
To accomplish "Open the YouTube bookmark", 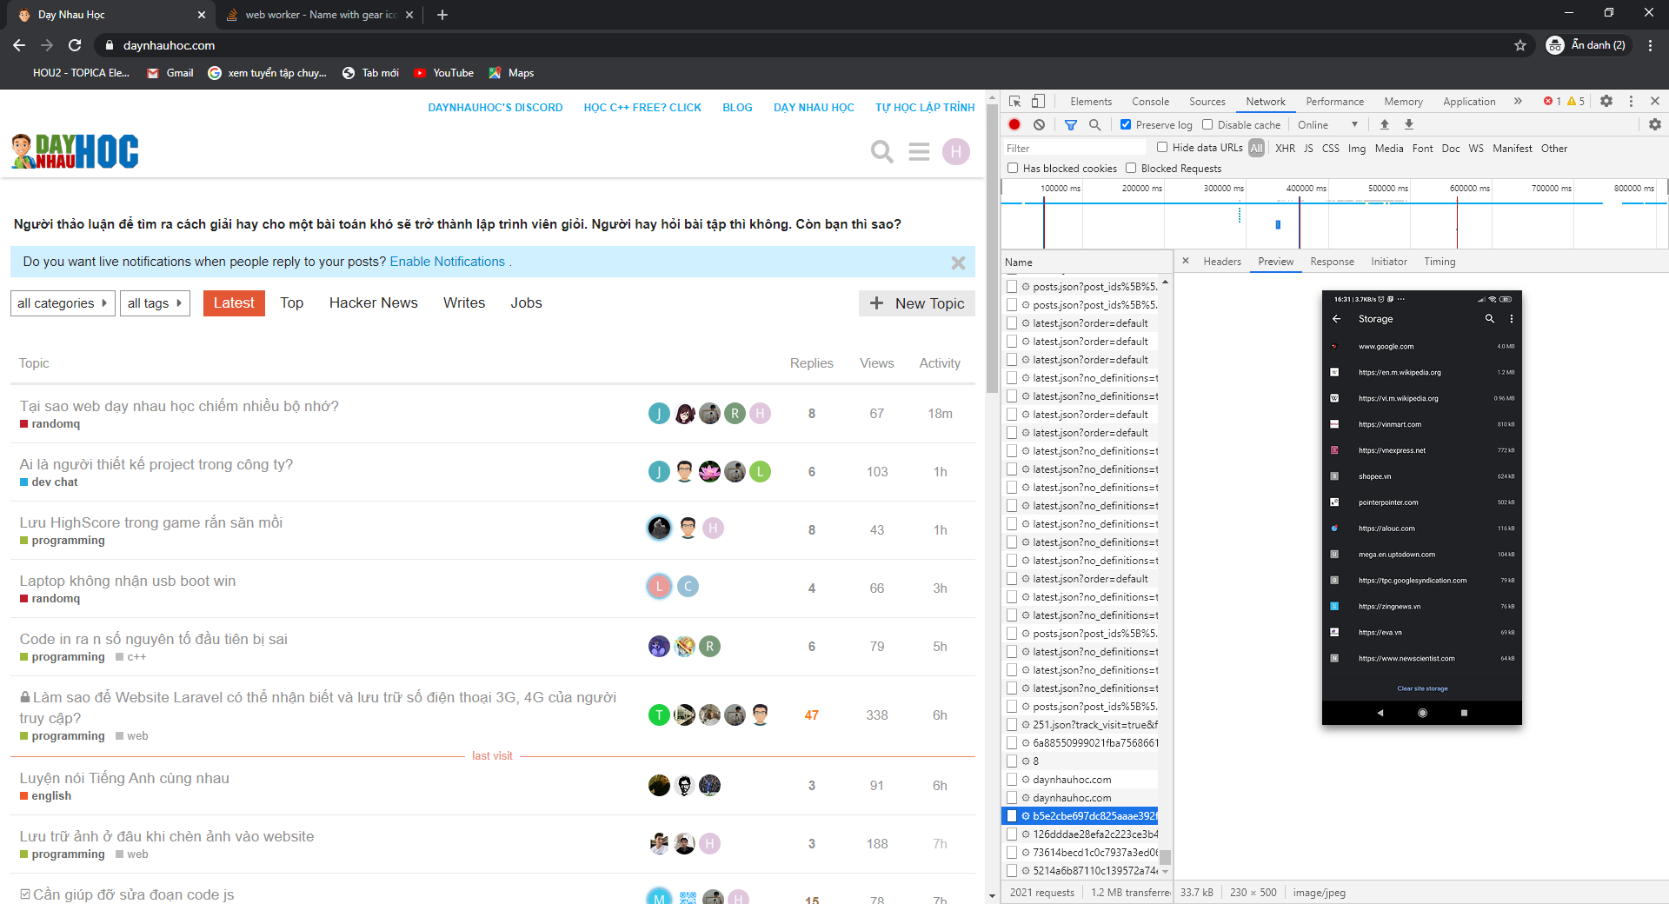I will [x=444, y=73].
